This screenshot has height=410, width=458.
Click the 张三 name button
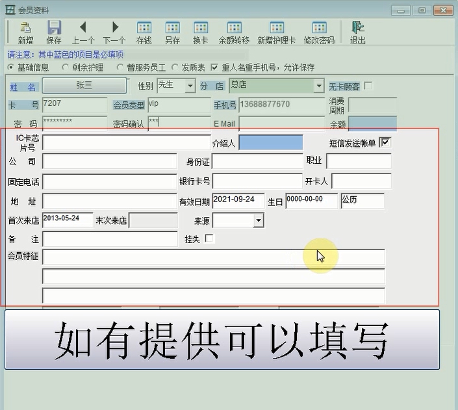[x=84, y=85]
